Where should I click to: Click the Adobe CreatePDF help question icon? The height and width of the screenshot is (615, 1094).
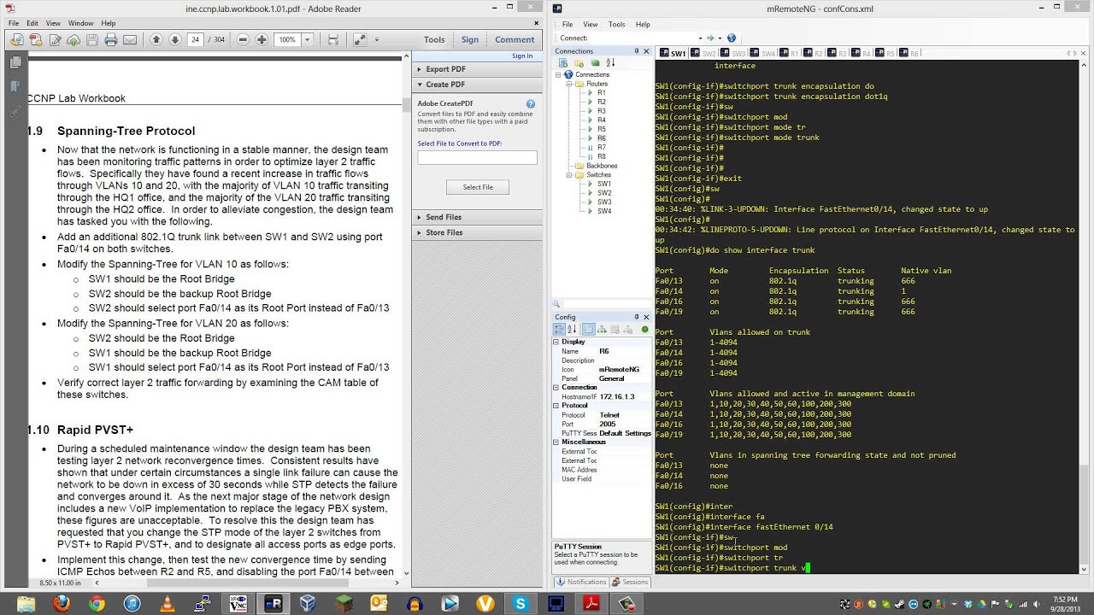click(531, 104)
